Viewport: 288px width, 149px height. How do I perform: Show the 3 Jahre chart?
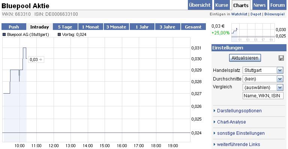point(168,27)
